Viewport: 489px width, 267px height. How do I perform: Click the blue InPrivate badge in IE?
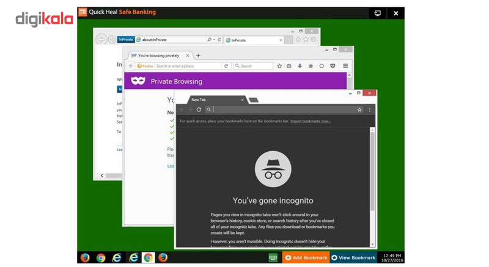(x=126, y=40)
